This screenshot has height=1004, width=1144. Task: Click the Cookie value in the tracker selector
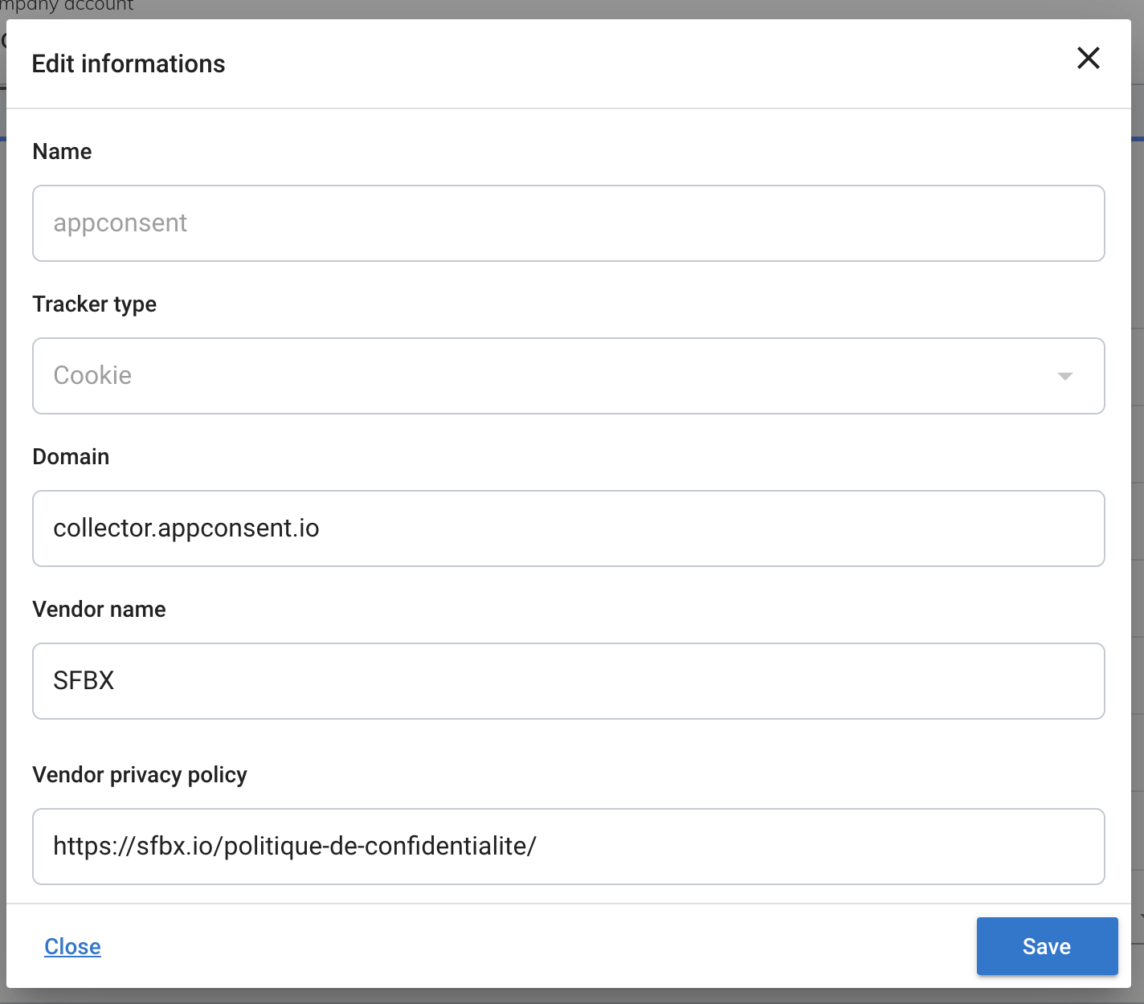click(x=92, y=376)
